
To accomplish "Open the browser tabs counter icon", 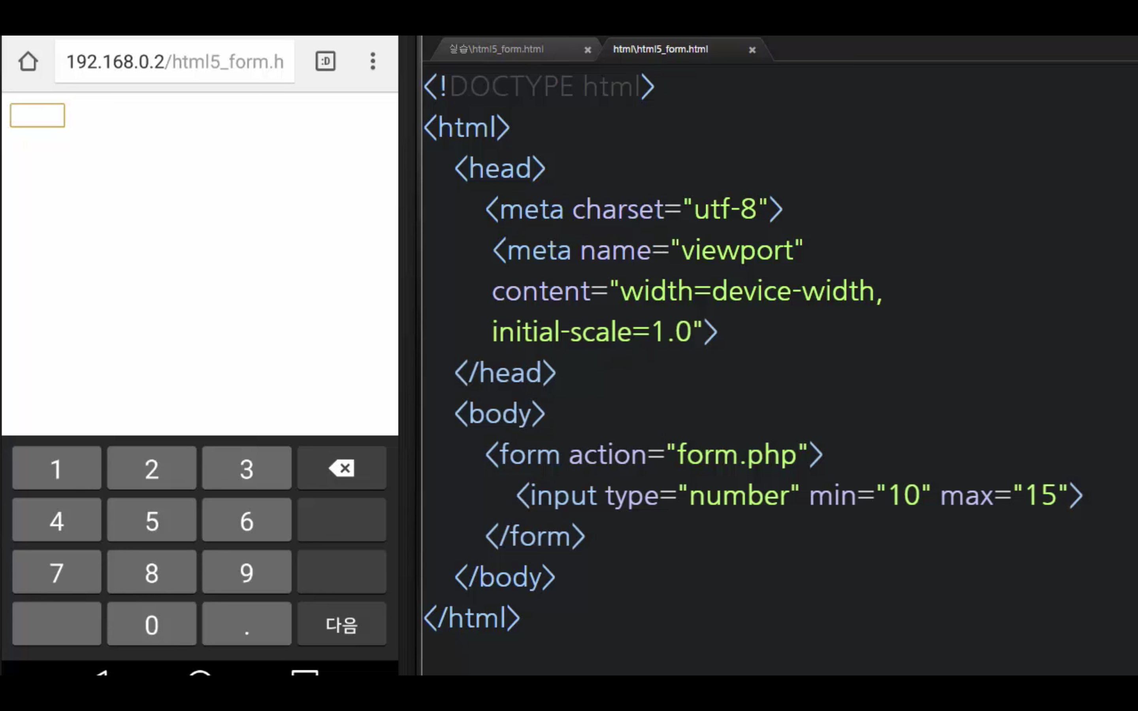I will click(x=326, y=61).
